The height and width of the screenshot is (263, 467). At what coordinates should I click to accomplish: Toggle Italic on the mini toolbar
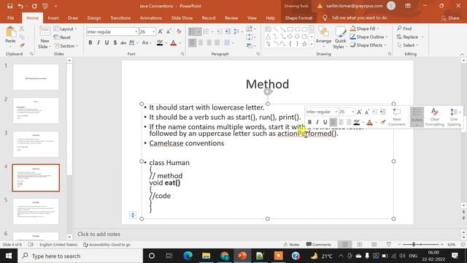tap(317, 122)
